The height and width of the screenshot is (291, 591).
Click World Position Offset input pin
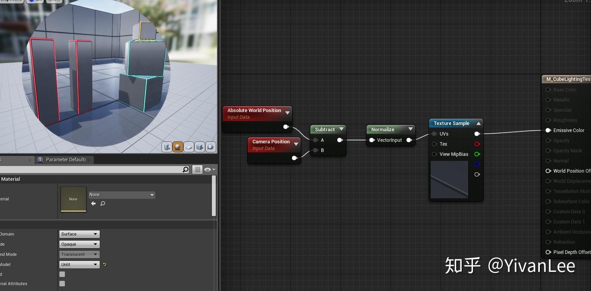pos(548,171)
